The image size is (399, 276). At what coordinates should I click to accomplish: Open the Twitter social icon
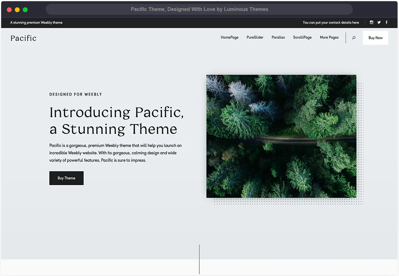pos(379,22)
